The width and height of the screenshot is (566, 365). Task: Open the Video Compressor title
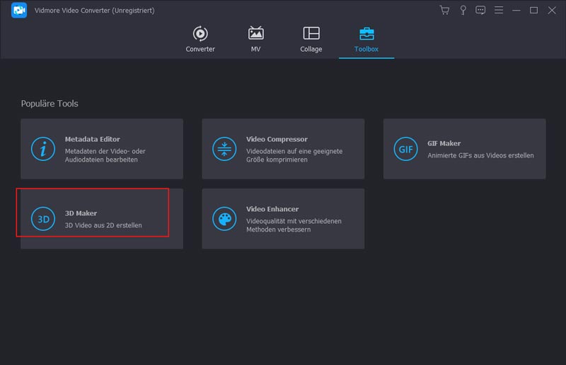pyautogui.click(x=277, y=139)
